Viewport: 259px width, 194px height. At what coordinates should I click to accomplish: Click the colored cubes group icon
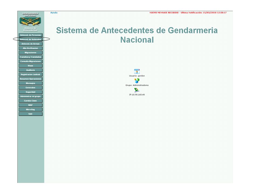coord(137,81)
